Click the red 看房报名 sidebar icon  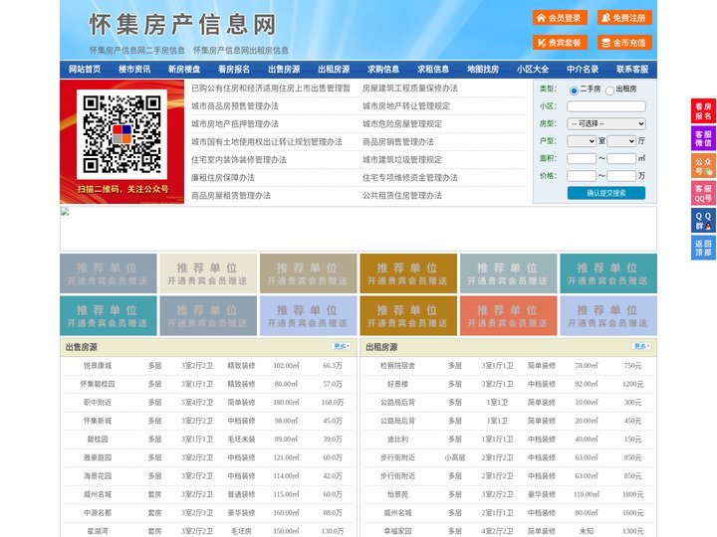pos(703,111)
